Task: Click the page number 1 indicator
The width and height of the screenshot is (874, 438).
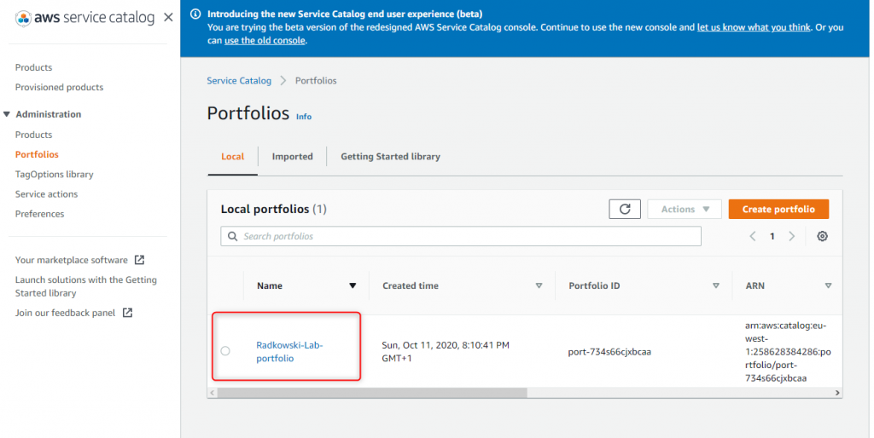Action: click(x=772, y=236)
